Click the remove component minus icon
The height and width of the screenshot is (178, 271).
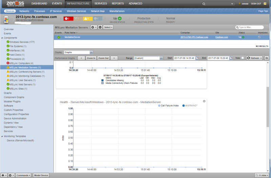(100, 27)
